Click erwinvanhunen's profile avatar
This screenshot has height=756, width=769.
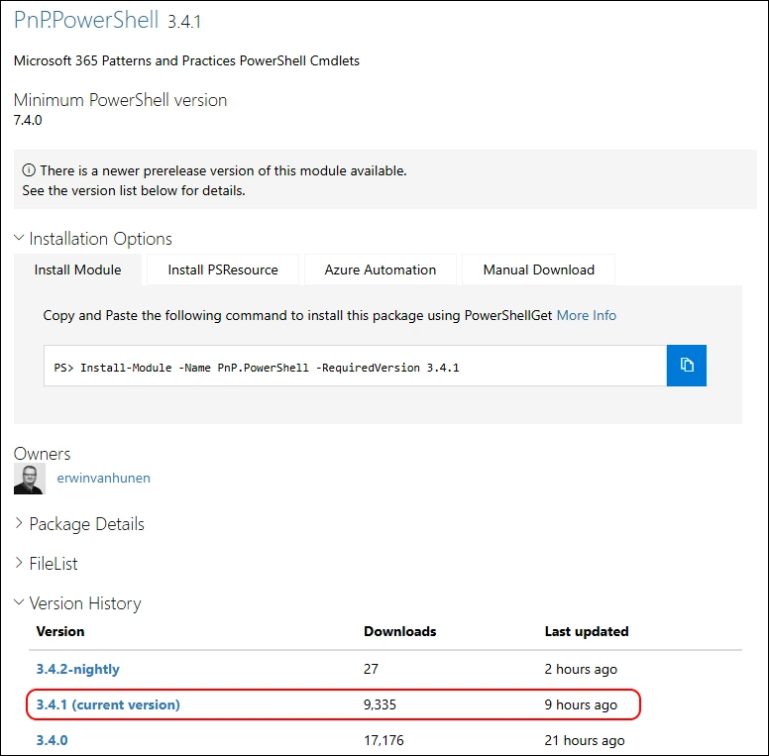(30, 479)
